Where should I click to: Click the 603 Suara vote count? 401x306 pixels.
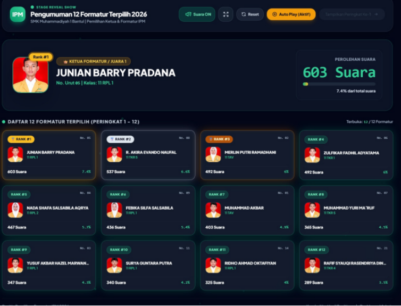pyautogui.click(x=339, y=72)
